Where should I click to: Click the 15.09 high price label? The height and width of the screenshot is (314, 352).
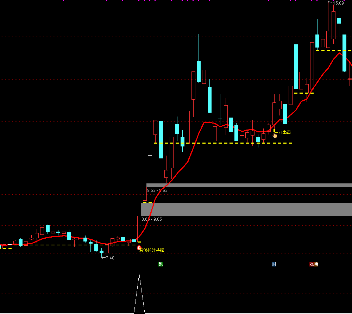(x=338, y=3)
